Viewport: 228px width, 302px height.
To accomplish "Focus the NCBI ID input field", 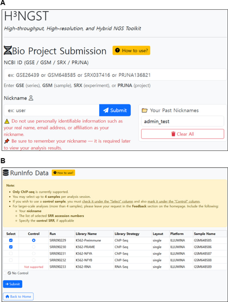I will tap(115, 75).
